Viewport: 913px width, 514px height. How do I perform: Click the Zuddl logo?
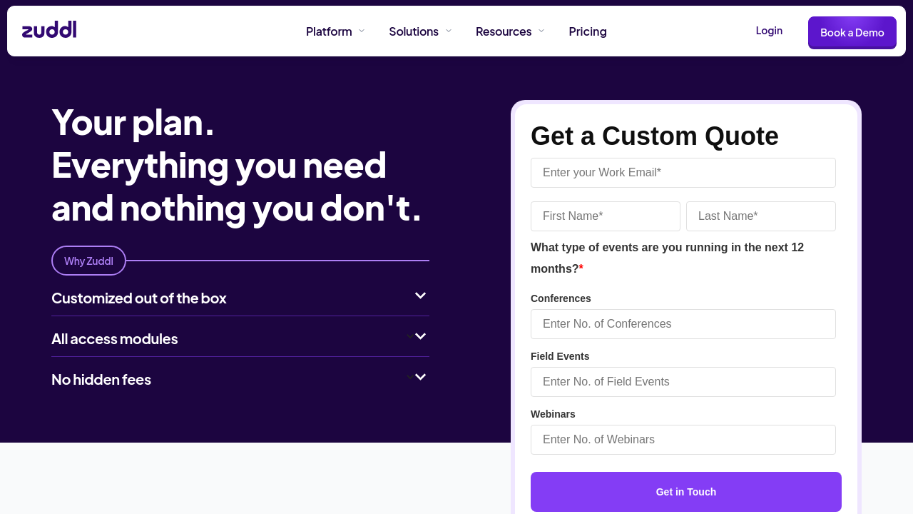49,30
